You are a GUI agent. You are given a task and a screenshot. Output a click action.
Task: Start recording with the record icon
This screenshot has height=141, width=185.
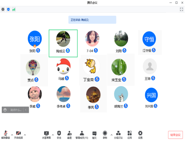[105, 135]
